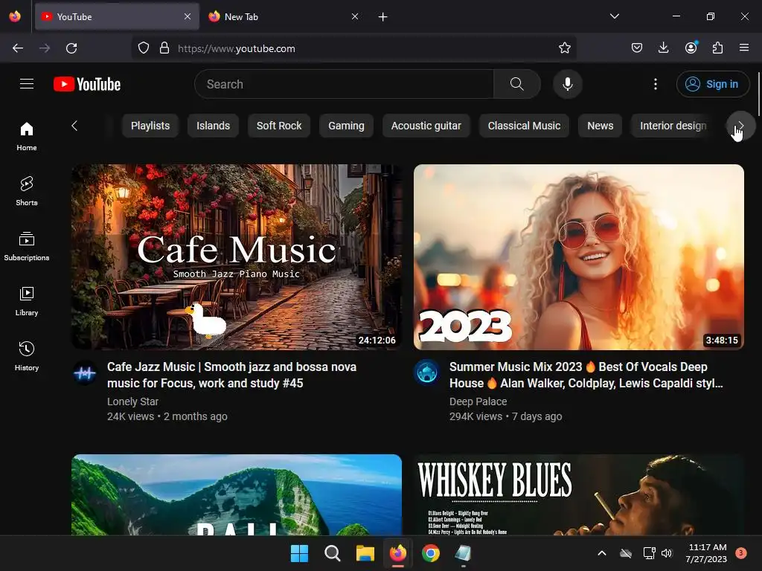762x571 pixels.
Task: Click into the YouTube Search field
Action: coord(344,84)
